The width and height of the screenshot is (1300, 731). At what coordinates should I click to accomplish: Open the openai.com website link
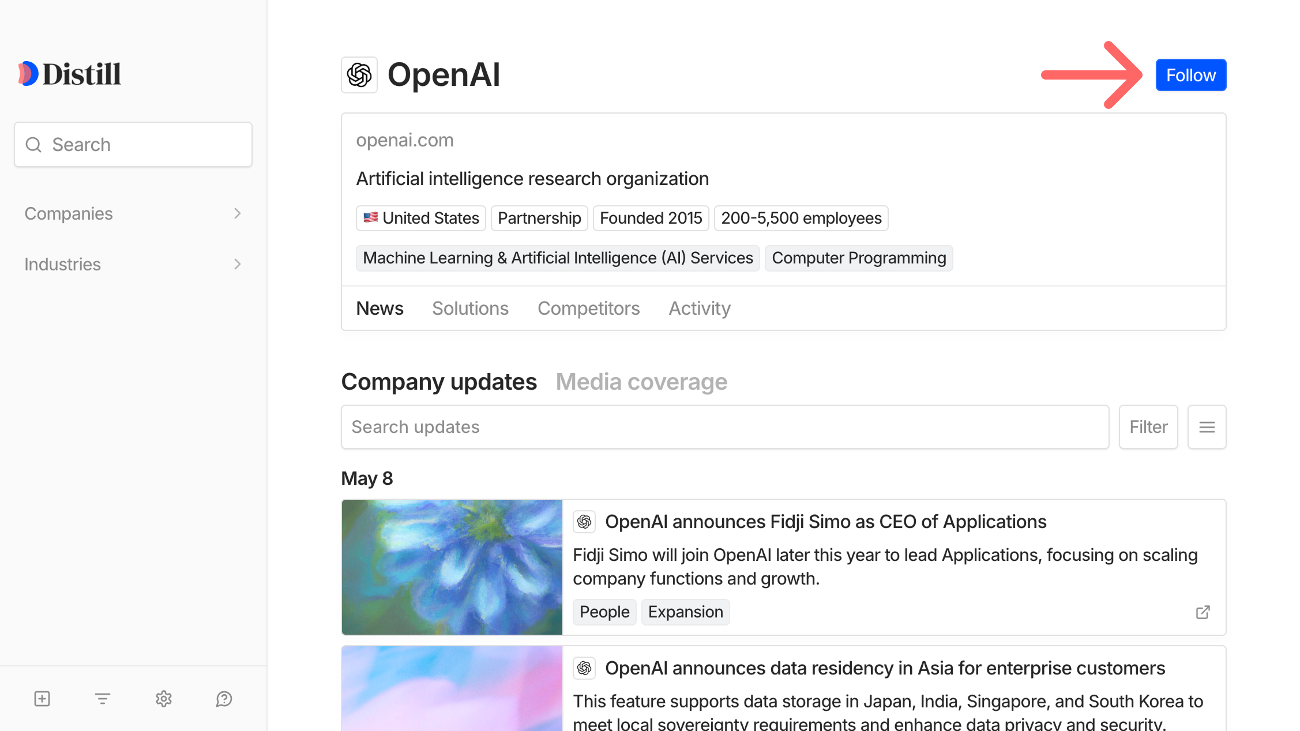(404, 140)
